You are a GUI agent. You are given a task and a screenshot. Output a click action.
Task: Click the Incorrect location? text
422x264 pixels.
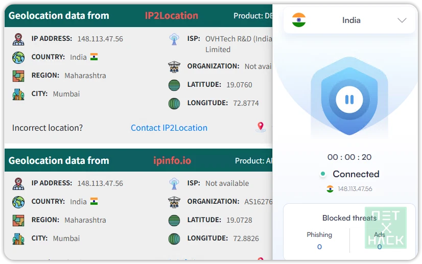pos(48,128)
